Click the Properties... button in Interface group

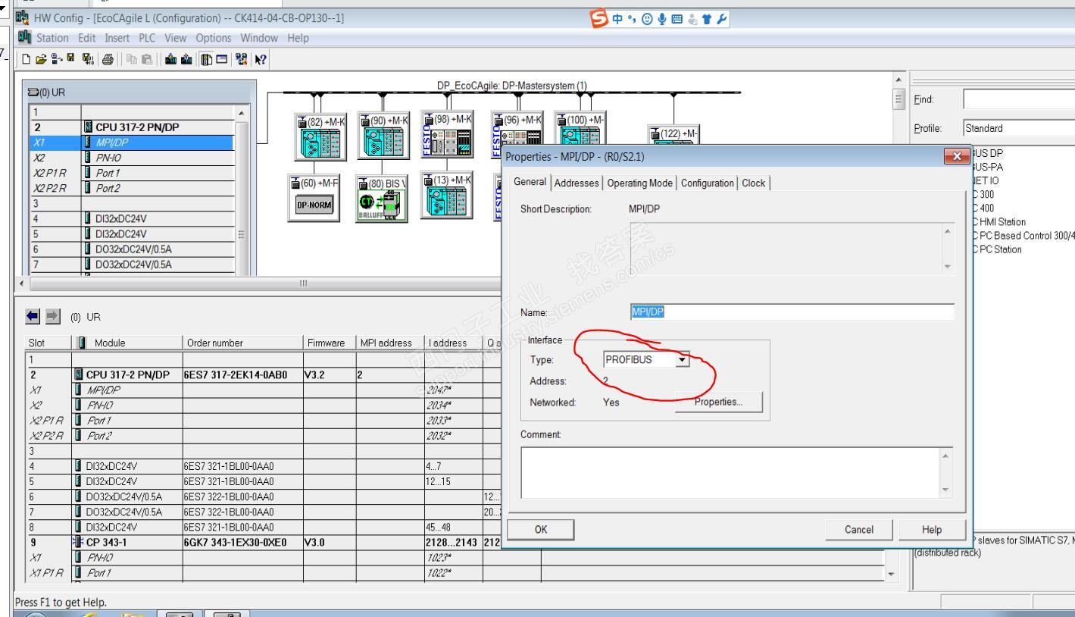(719, 402)
